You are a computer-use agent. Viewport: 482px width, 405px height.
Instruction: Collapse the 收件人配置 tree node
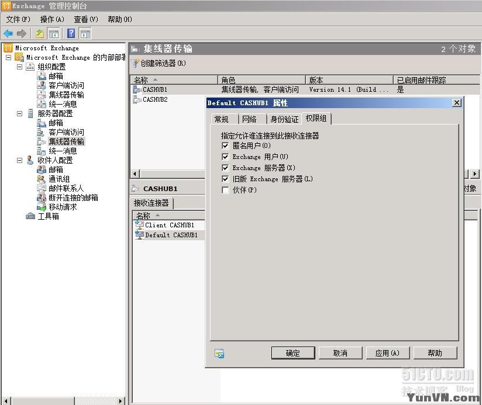20,160
